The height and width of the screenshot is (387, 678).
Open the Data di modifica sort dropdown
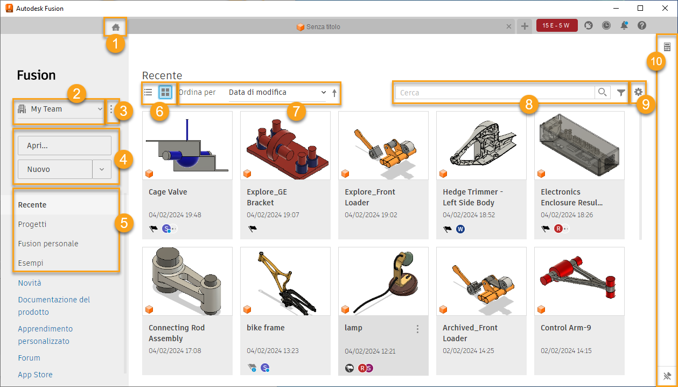277,93
